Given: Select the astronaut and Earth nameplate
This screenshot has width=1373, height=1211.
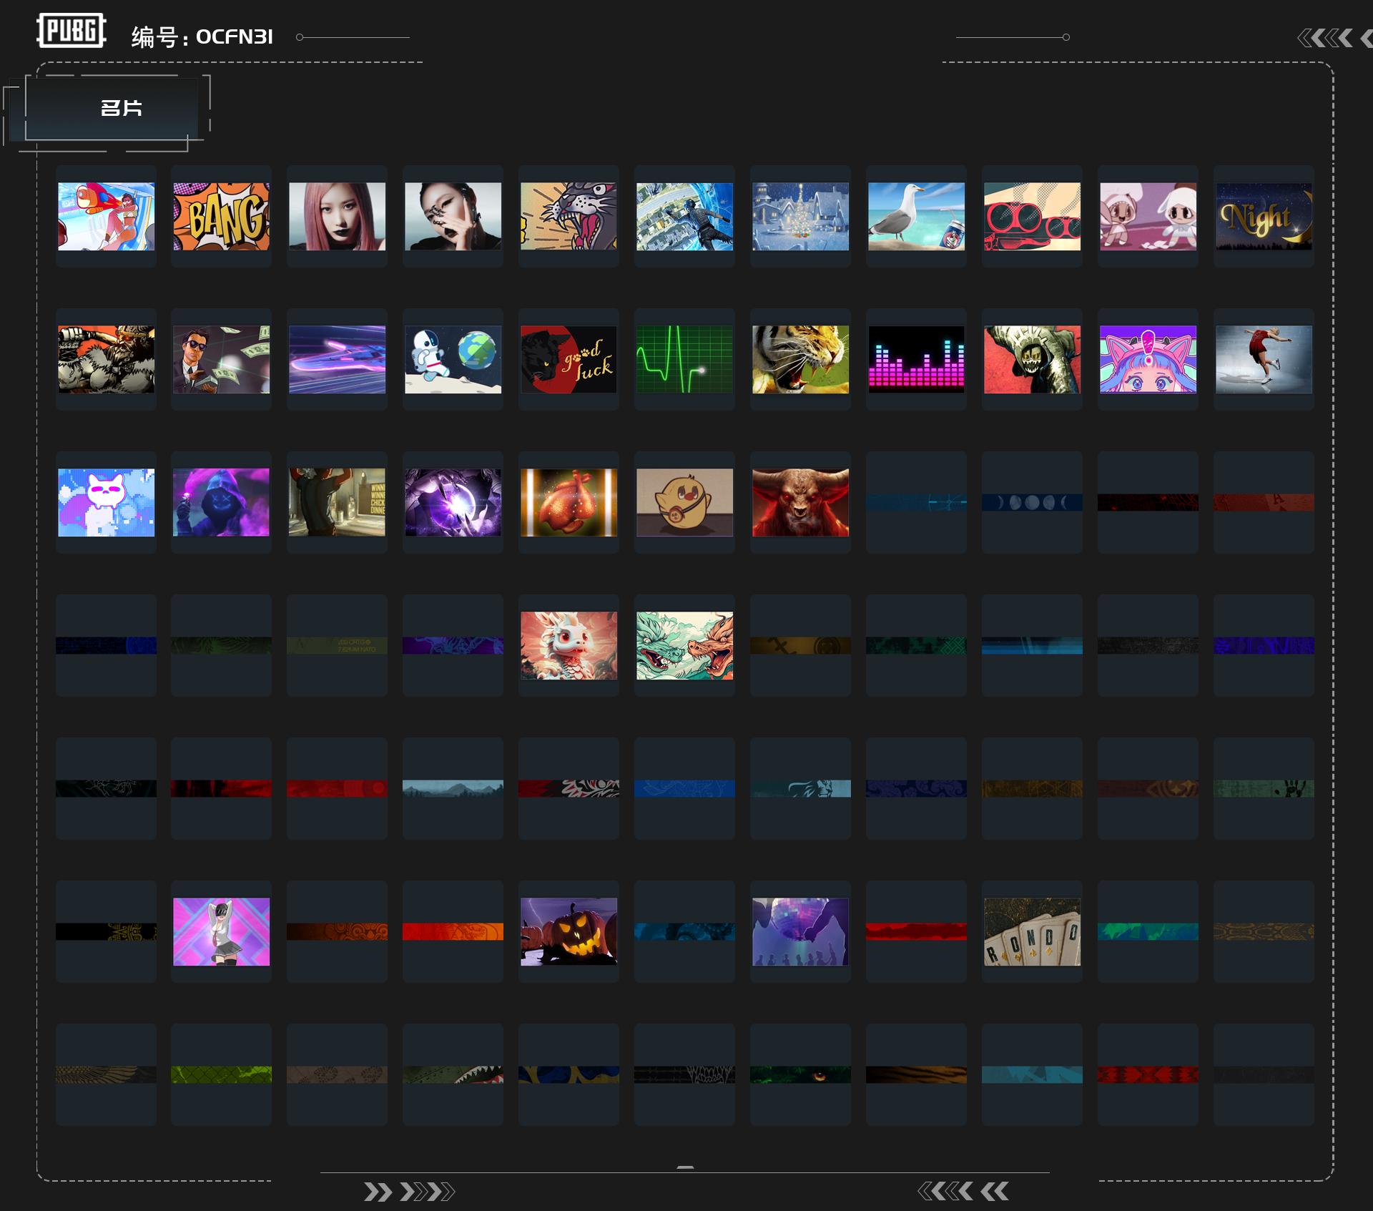Looking at the screenshot, I should [453, 359].
